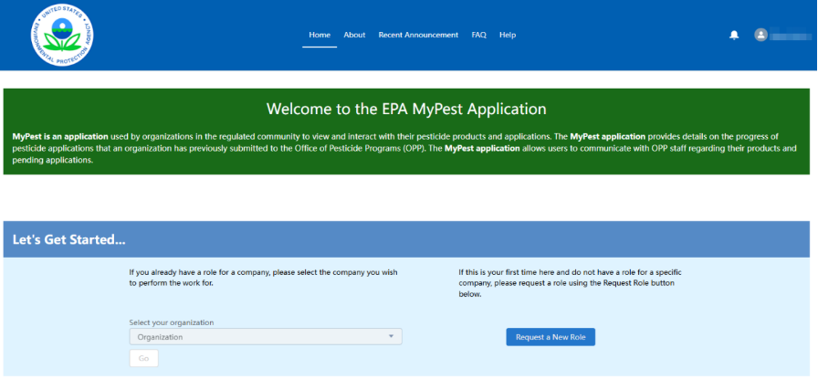Click paragraph starting 'If this is your first time'
This screenshot has height=390, width=818.
[571, 283]
